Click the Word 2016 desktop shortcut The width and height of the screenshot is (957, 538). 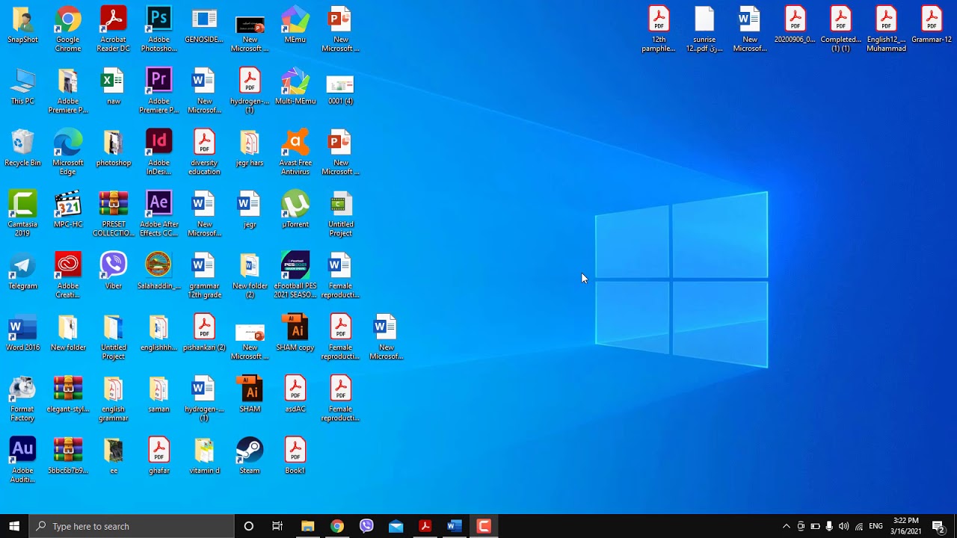click(22, 333)
